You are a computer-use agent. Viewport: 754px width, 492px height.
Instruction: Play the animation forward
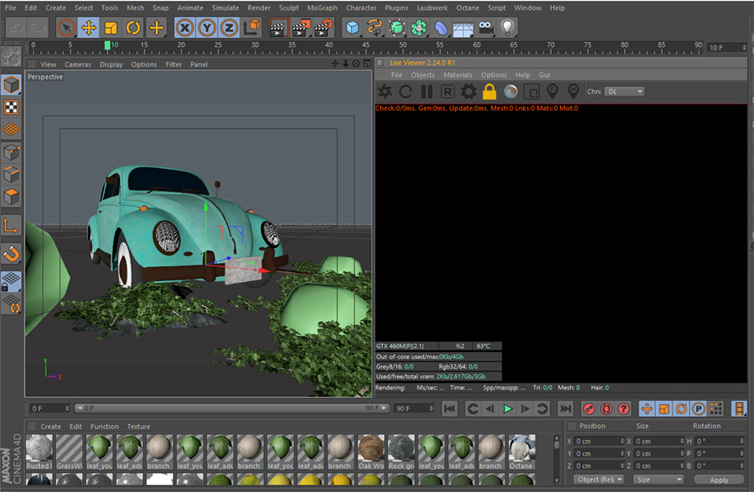click(507, 408)
